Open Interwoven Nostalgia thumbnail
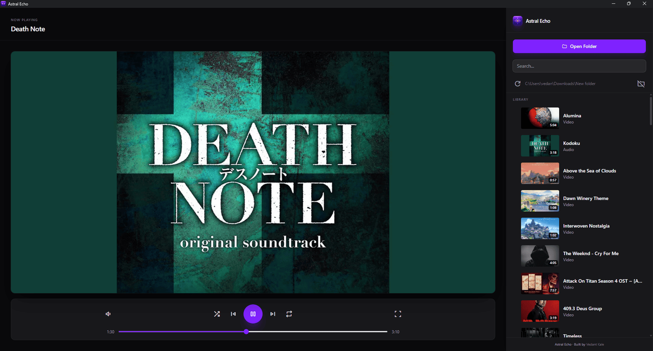The image size is (653, 351). pyautogui.click(x=540, y=228)
